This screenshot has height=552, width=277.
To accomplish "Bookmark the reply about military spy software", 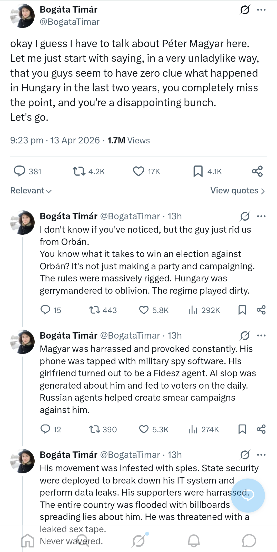I will [242, 429].
